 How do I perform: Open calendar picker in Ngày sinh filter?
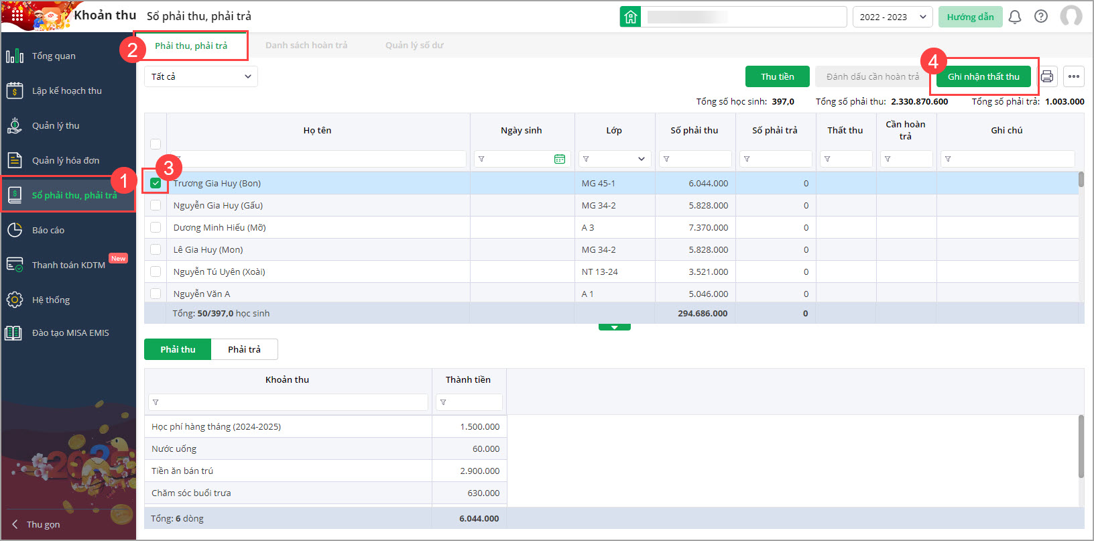click(560, 159)
